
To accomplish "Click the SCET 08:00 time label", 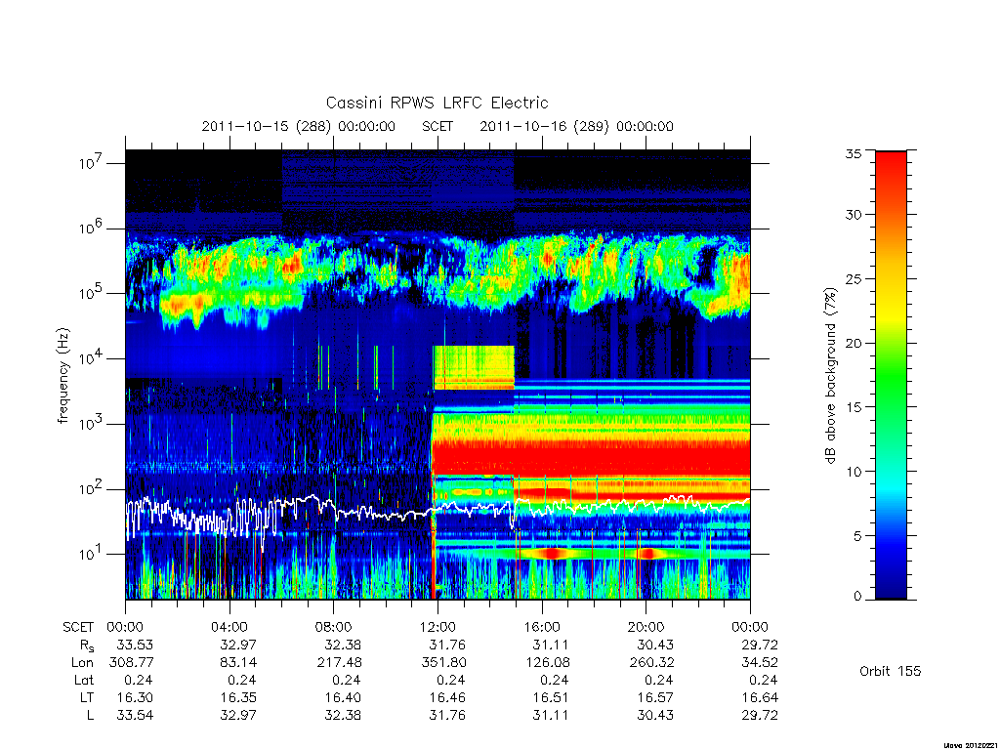I will 334,627.
